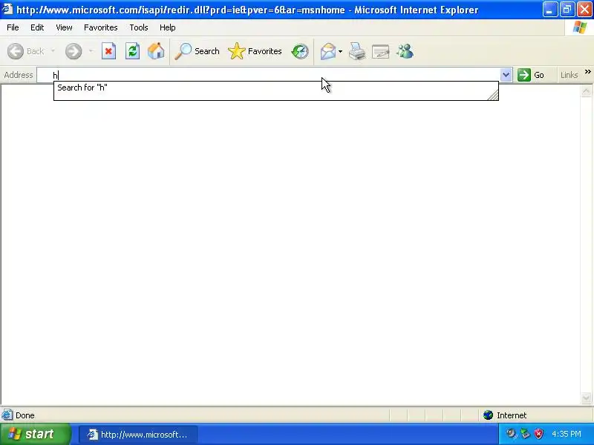Click the Safely Remove Hardware tray icon
The height and width of the screenshot is (445, 594).
(x=525, y=434)
